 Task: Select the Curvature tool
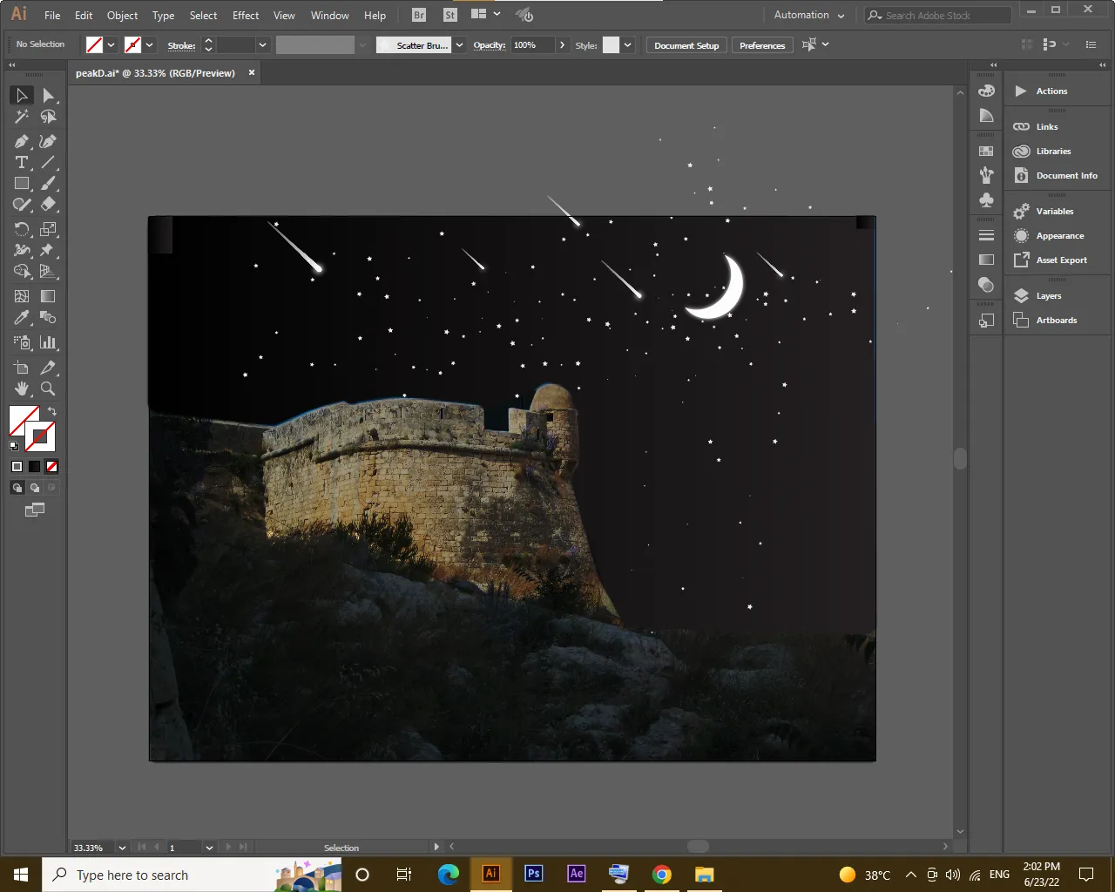(x=49, y=141)
